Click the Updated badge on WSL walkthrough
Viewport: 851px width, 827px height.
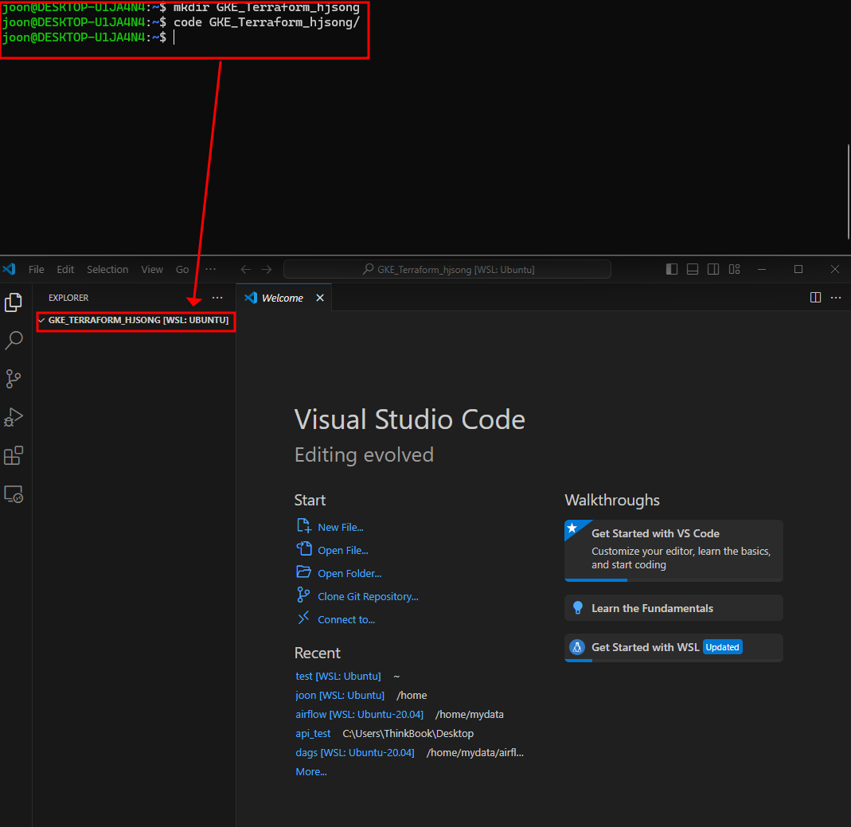pyautogui.click(x=722, y=647)
